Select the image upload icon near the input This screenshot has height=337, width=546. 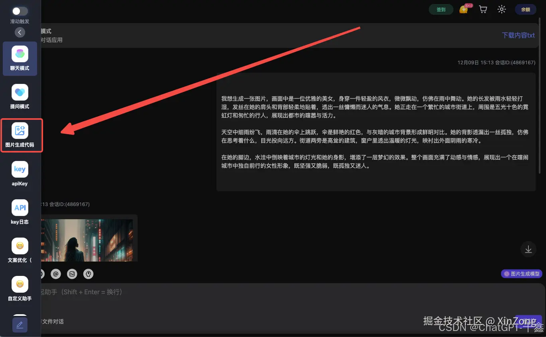pyautogui.click(x=72, y=274)
